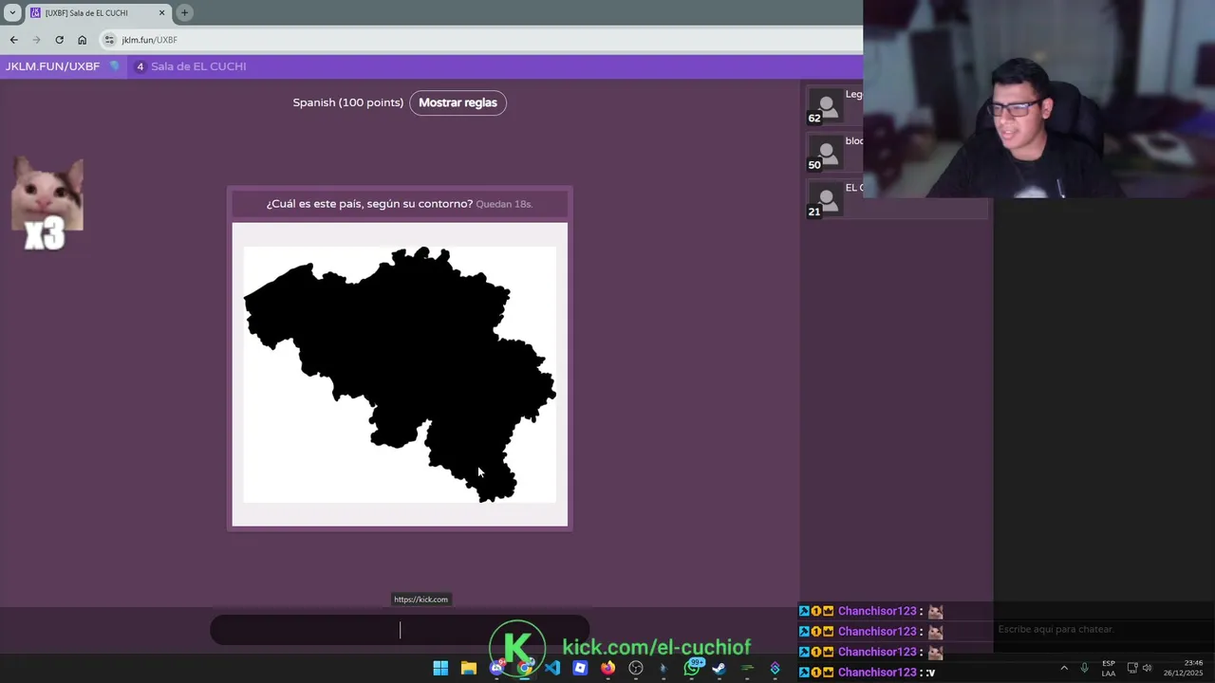1215x683 pixels.
Task: Select the player avatar with score 50
Action: [826, 152]
